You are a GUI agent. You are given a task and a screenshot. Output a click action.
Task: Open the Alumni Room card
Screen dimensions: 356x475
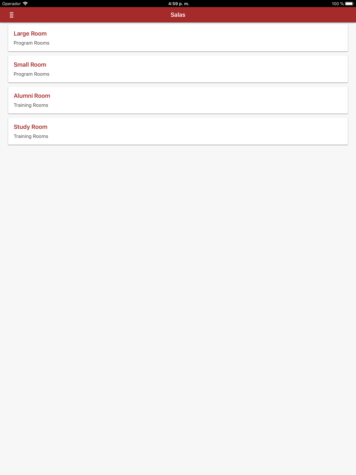(178, 100)
